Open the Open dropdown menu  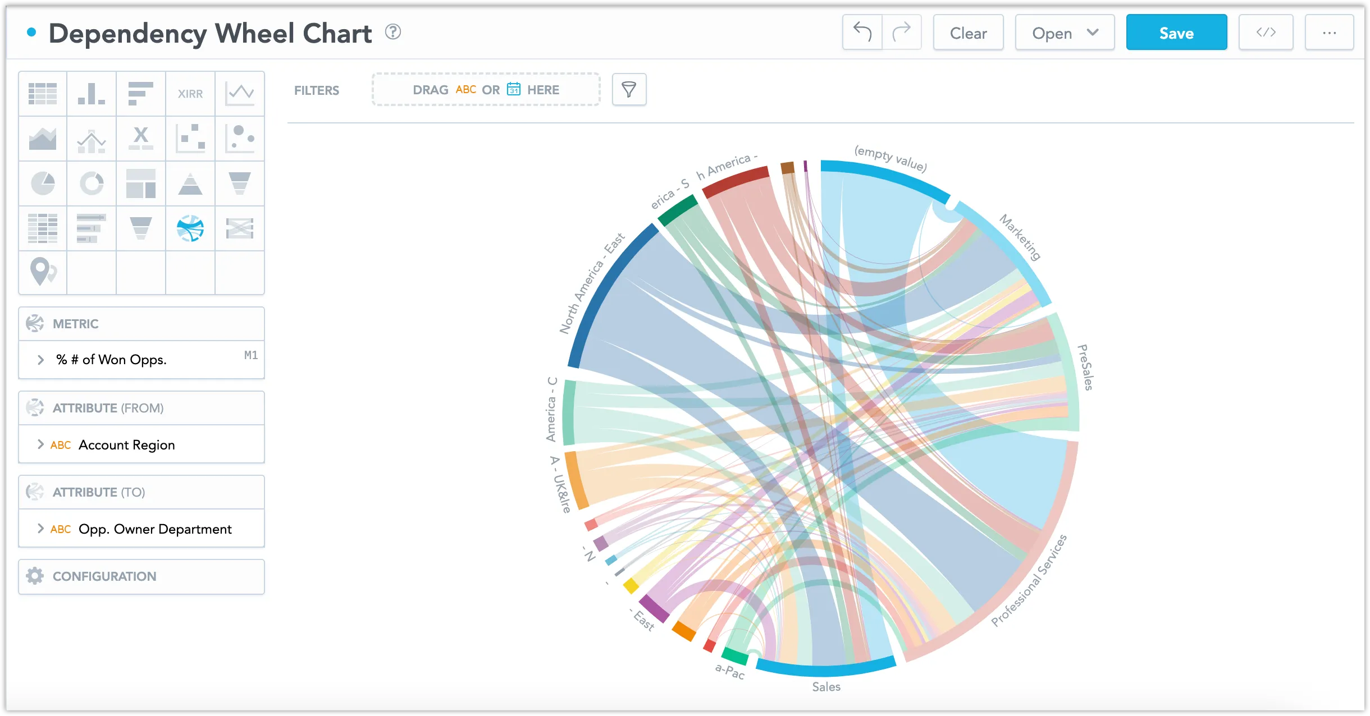pyautogui.click(x=1064, y=33)
